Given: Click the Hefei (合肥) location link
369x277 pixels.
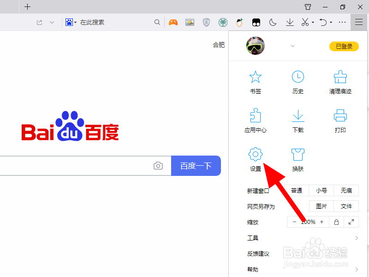Looking at the screenshot, I should 219,45.
